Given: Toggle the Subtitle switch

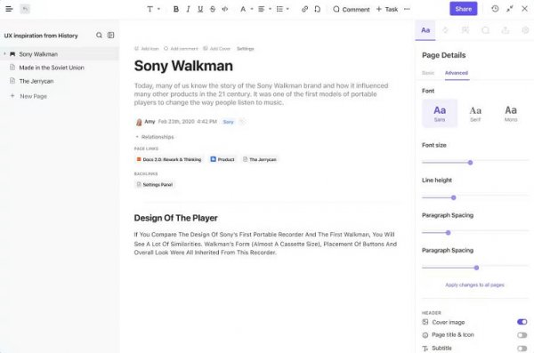Looking at the screenshot, I should coord(522,349).
